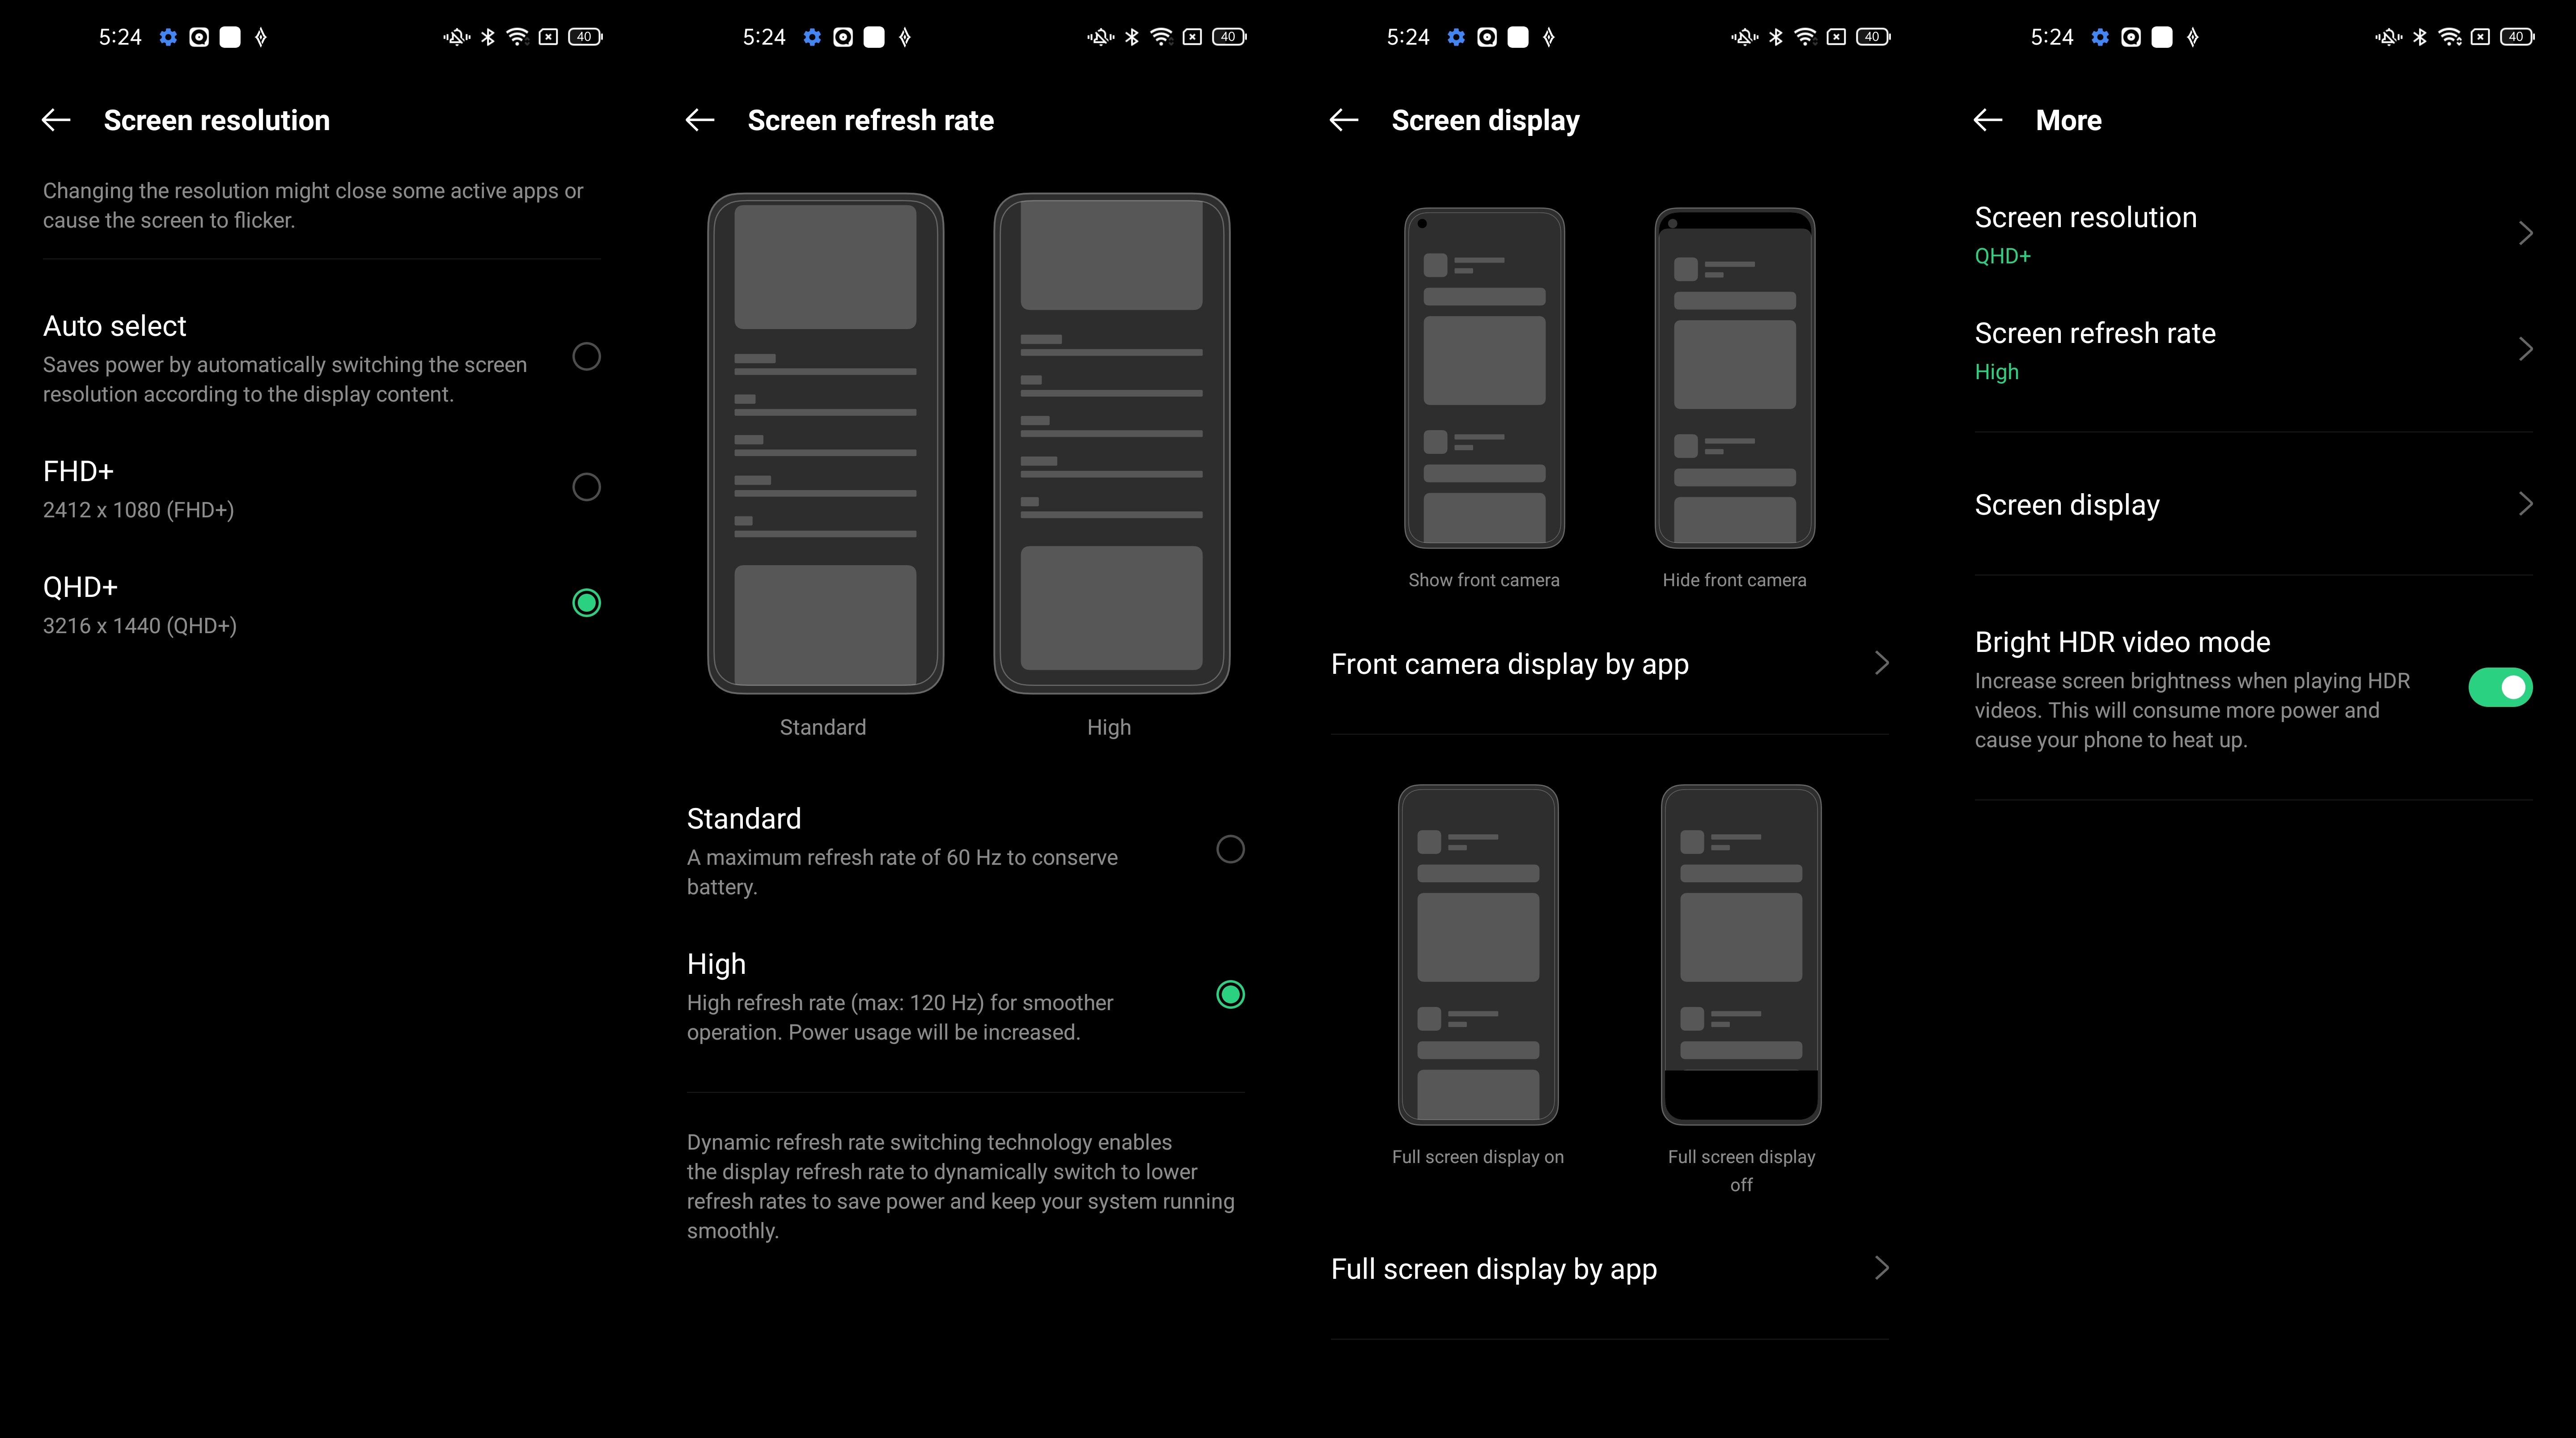
Task: Tap the 5:24 clock in third status bar
Action: (x=1408, y=37)
